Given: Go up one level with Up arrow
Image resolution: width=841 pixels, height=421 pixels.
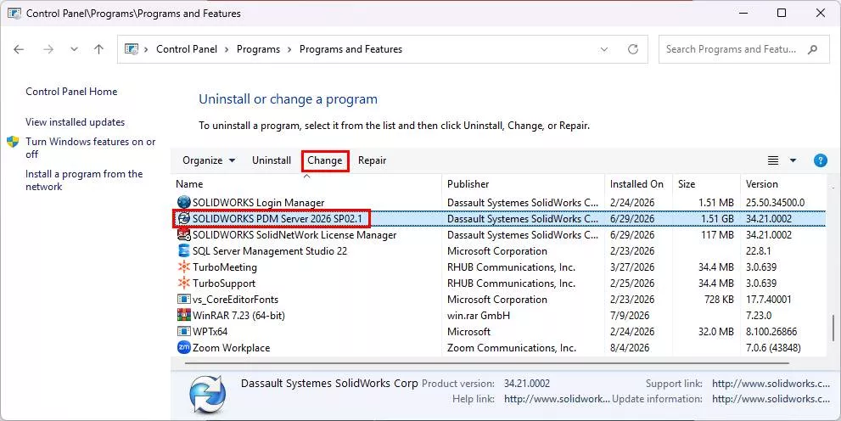Looking at the screenshot, I should pyautogui.click(x=98, y=49).
